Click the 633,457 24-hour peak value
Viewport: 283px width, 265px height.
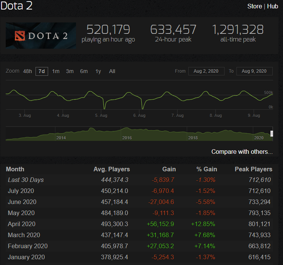click(x=173, y=30)
